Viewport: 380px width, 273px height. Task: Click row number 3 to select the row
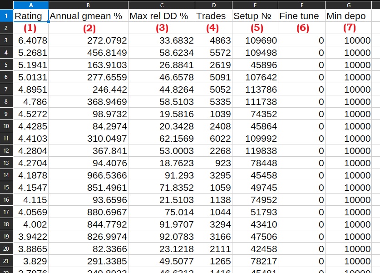(6, 40)
